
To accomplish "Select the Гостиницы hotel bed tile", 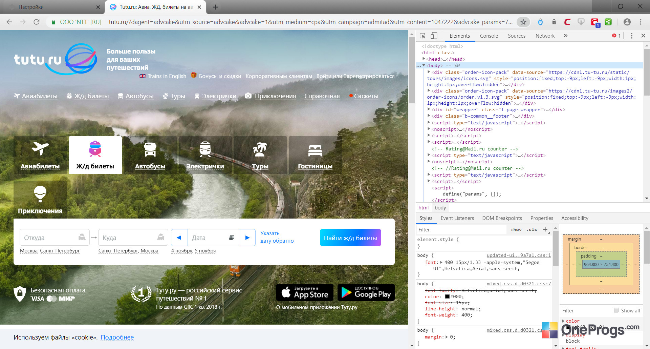I will (x=315, y=155).
